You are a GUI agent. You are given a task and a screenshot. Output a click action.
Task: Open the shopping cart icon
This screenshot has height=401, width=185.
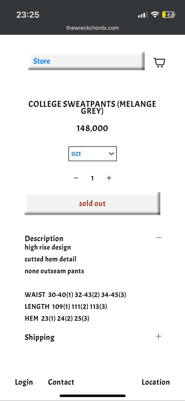point(159,62)
